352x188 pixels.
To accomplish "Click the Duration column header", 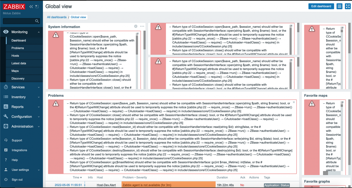I will tap(222, 177).
